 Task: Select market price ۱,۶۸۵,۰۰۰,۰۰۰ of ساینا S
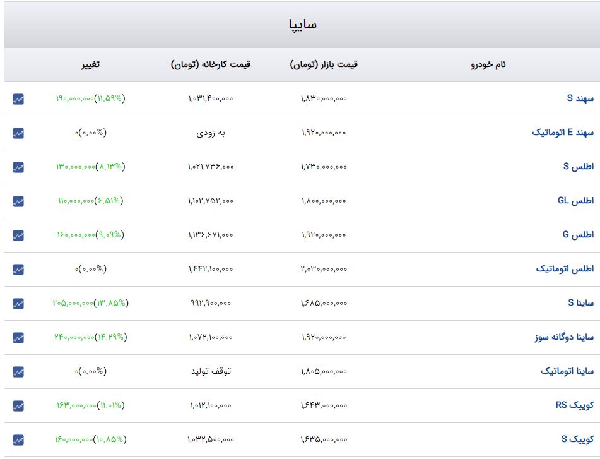tap(324, 303)
